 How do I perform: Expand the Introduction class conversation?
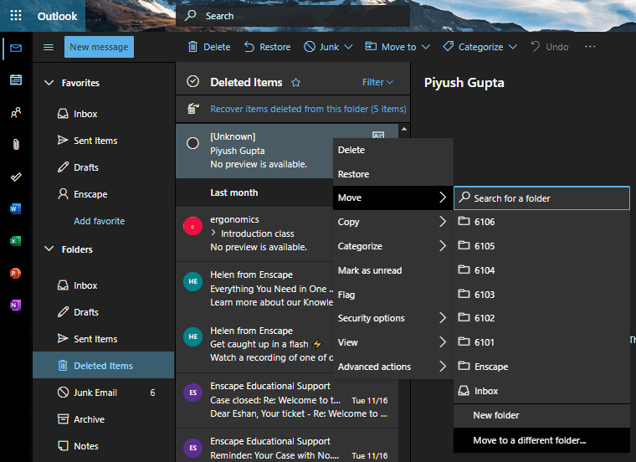(x=213, y=233)
